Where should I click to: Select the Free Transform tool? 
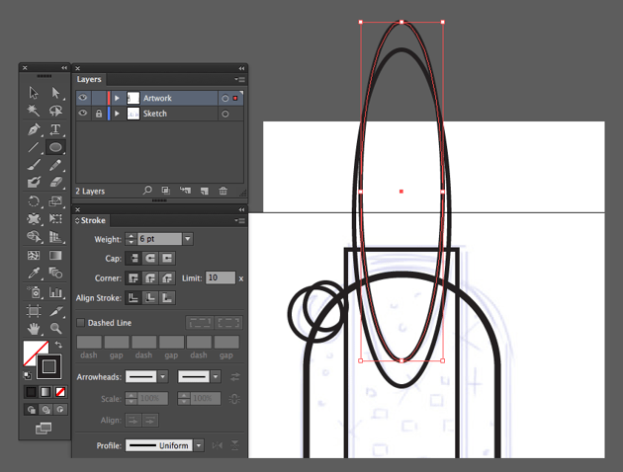click(55, 218)
